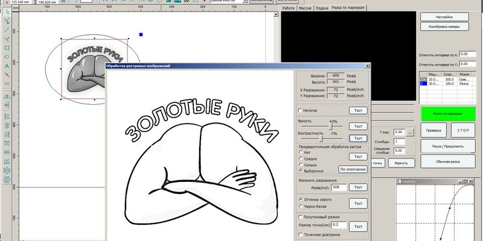Image resolution: width=483 pixels, height=241 pixels.
Task: Click the gray layer color swatch in first row
Action: [x=424, y=80]
